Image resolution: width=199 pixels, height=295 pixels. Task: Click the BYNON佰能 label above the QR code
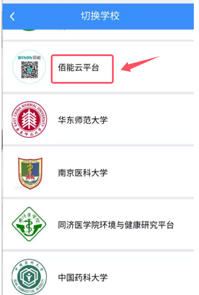[x=29, y=57]
